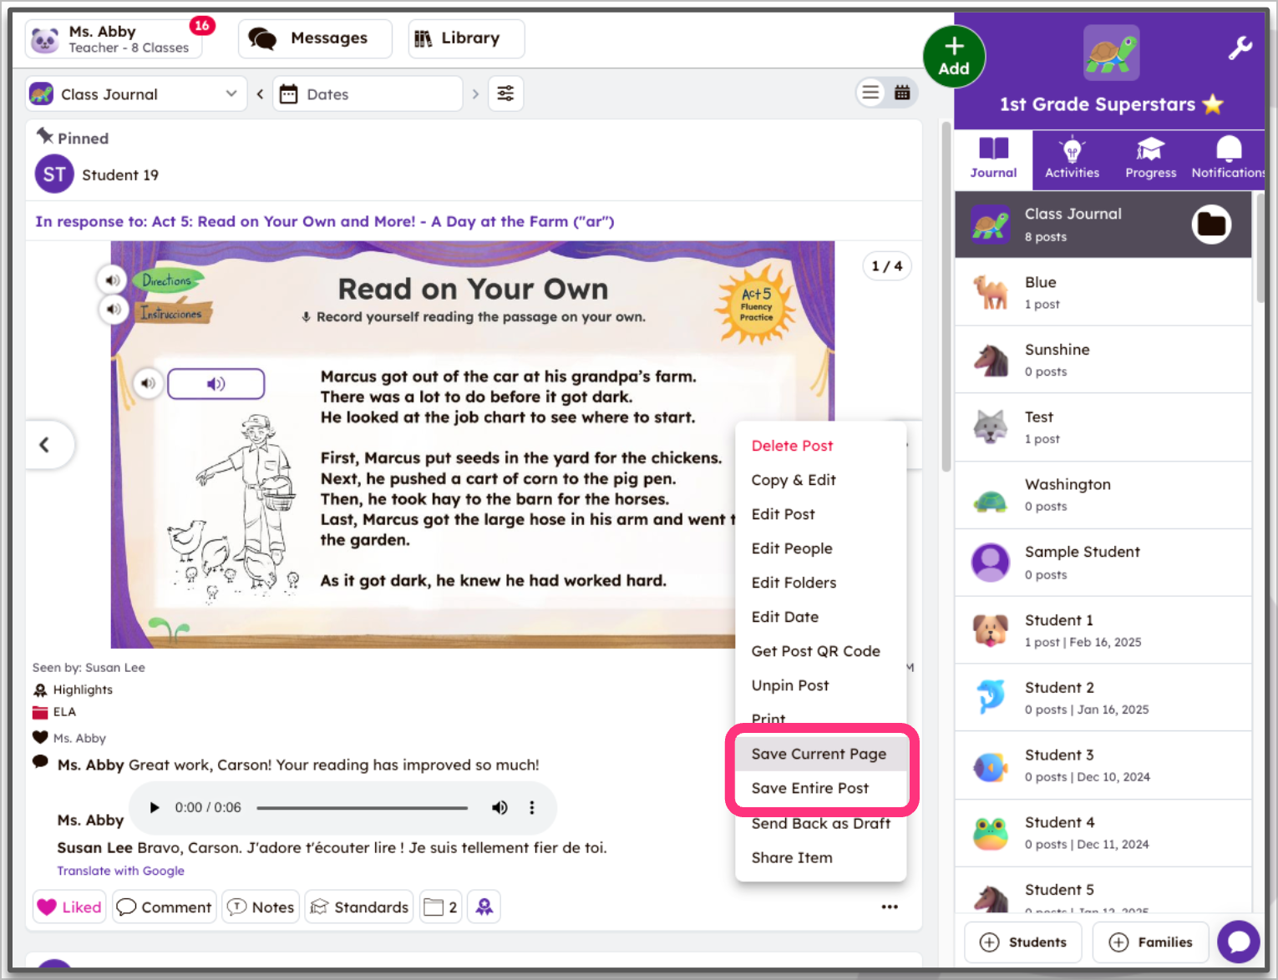Image resolution: width=1278 pixels, height=980 pixels.
Task: Click the Standards icon under the post
Action: click(321, 907)
